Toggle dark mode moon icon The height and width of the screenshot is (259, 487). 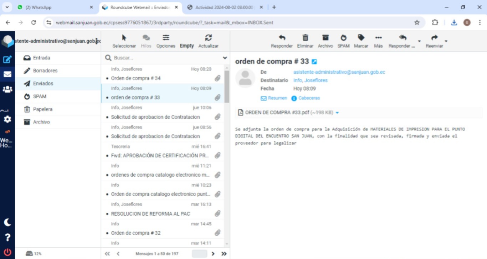[7, 223]
